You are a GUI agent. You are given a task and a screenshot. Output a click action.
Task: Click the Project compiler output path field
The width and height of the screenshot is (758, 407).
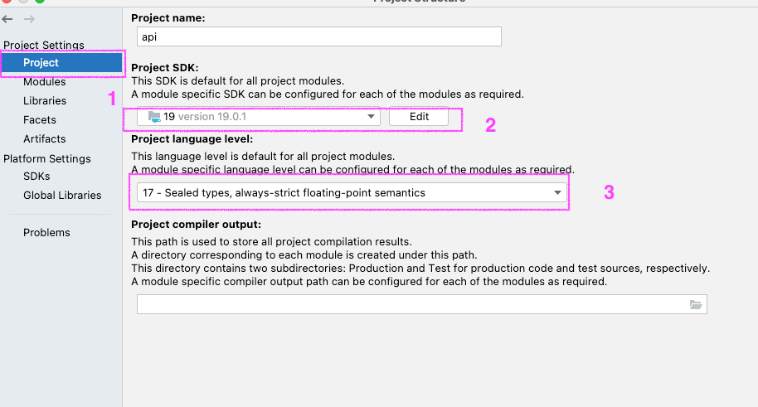tap(422, 304)
